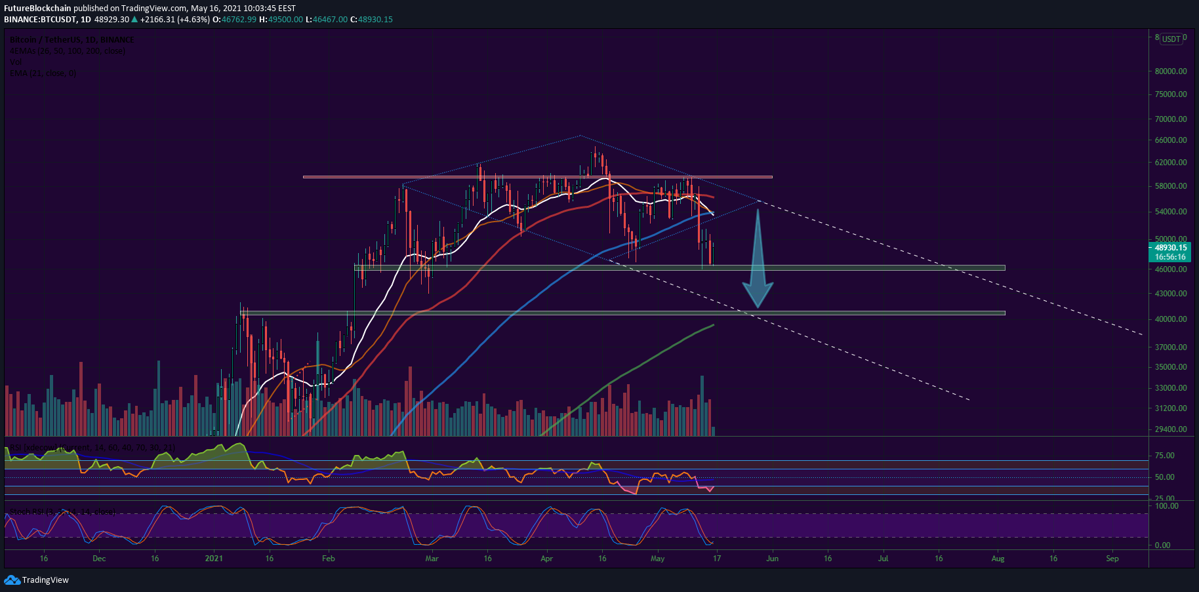Select the Vol indicator legend
This screenshot has height=592, width=1199.
(16, 62)
